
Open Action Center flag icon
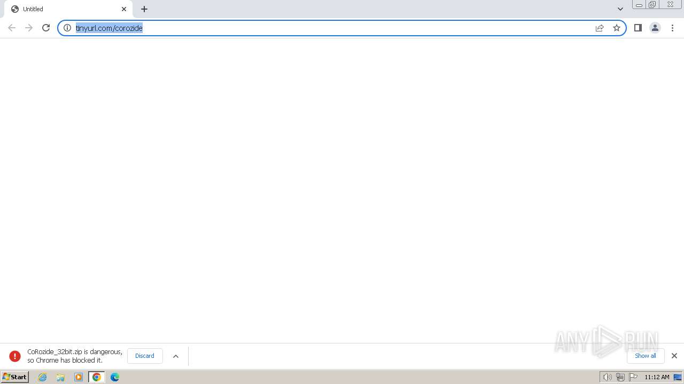633,377
